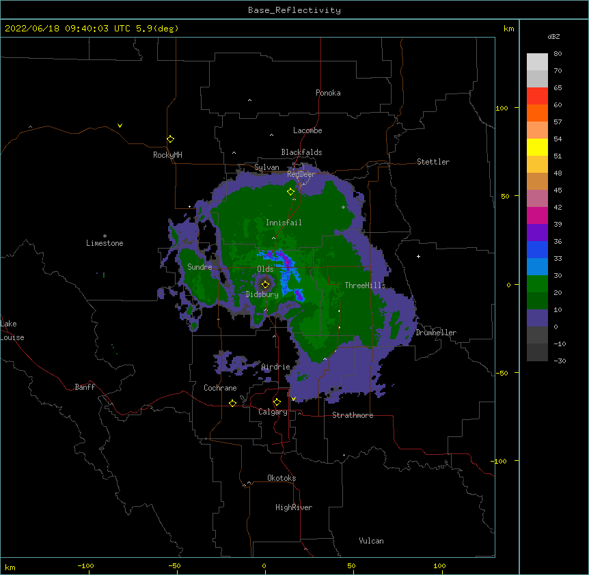
Task: Select the magenta 39-42 dBZ legend swatch
Action: point(537,215)
